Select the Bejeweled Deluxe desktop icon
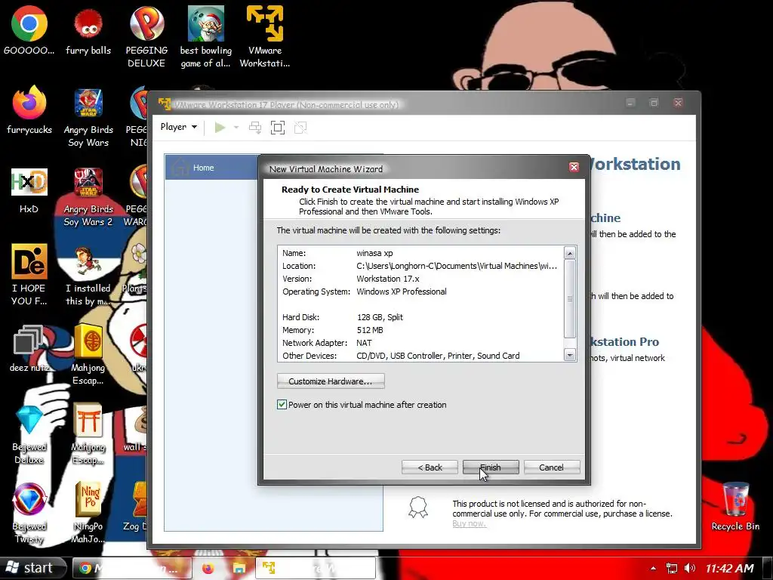773x580 pixels. (x=29, y=434)
